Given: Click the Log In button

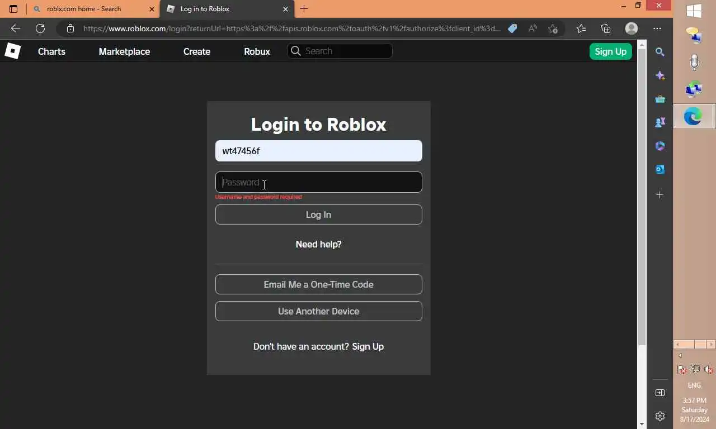Looking at the screenshot, I should click(319, 214).
